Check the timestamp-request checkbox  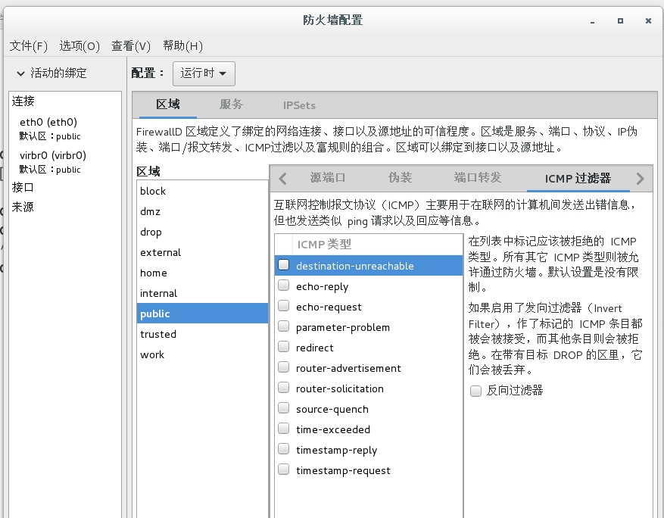[x=283, y=470]
